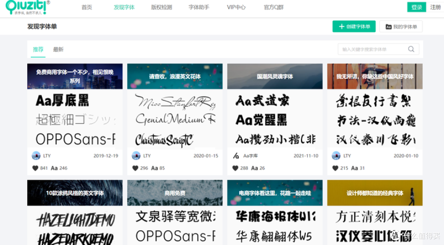Open 版权检测 navigation item

162,7
